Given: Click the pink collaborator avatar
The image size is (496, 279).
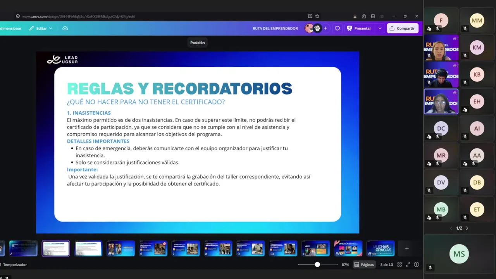Looking at the screenshot, I should point(309,28).
